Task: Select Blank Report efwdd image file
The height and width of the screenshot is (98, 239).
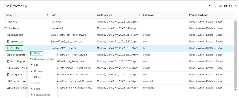Action: tap(16, 55)
